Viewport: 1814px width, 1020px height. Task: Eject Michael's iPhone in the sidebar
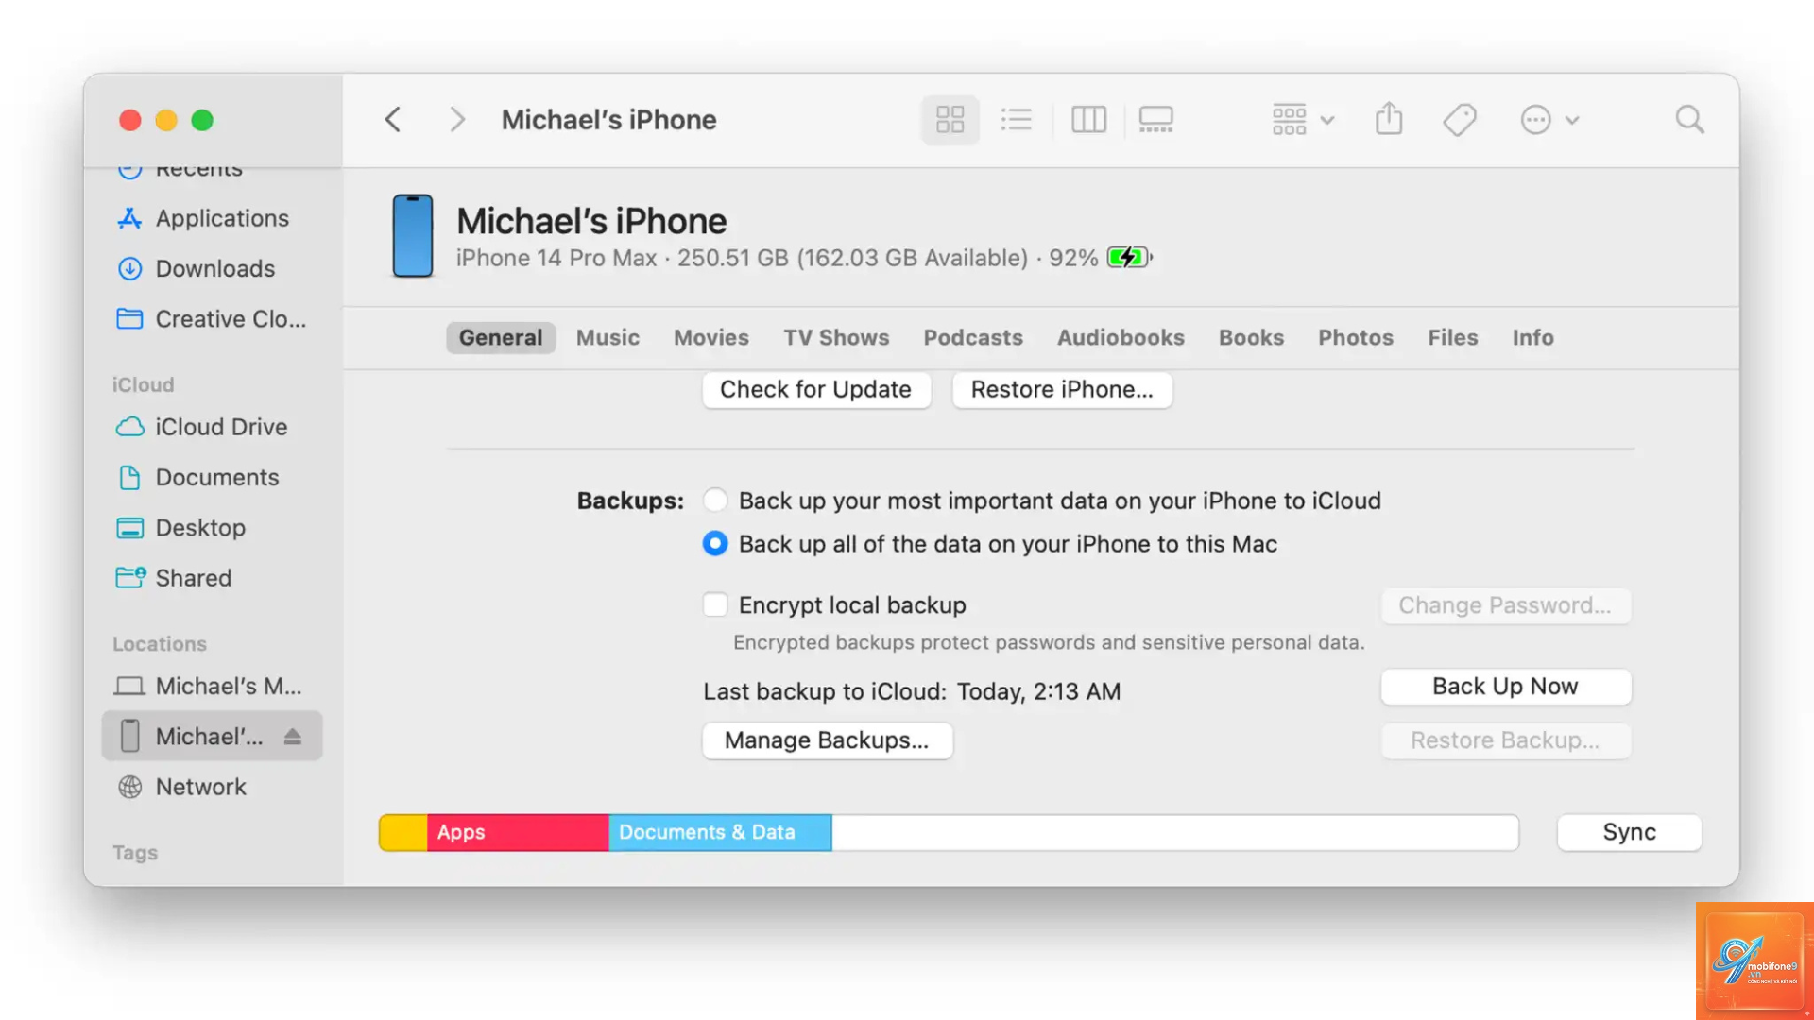pos(293,737)
